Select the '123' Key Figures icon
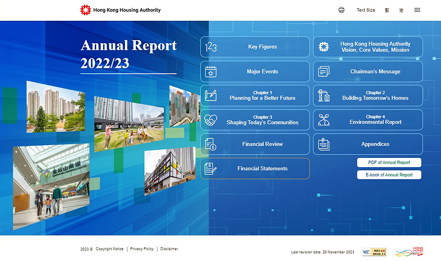 point(211,47)
